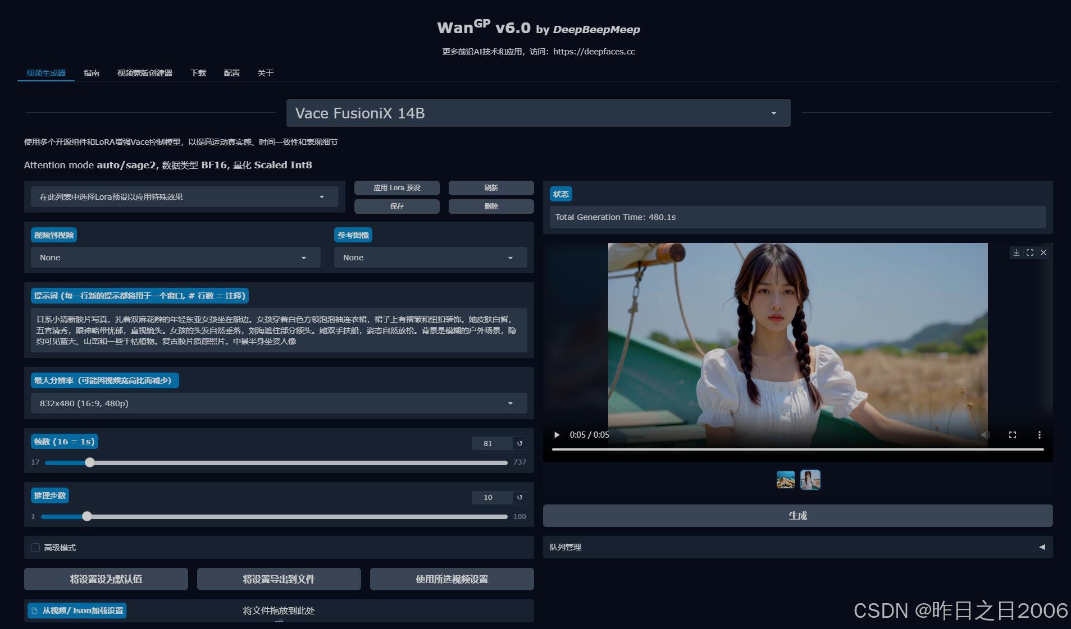
Task: Open gallery fullscreen view icon
Action: (1029, 252)
